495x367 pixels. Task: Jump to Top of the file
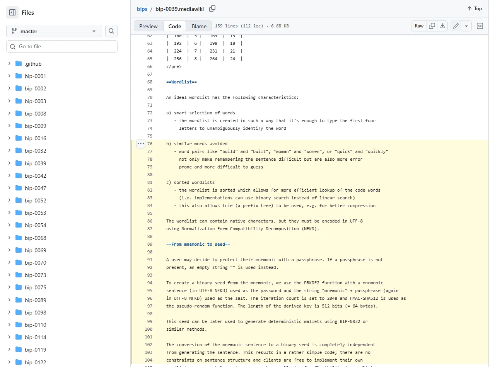click(x=475, y=8)
